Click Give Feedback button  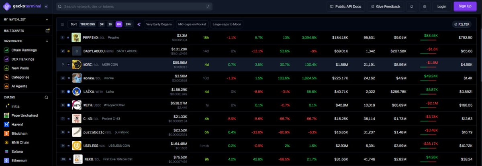click(x=385, y=6)
